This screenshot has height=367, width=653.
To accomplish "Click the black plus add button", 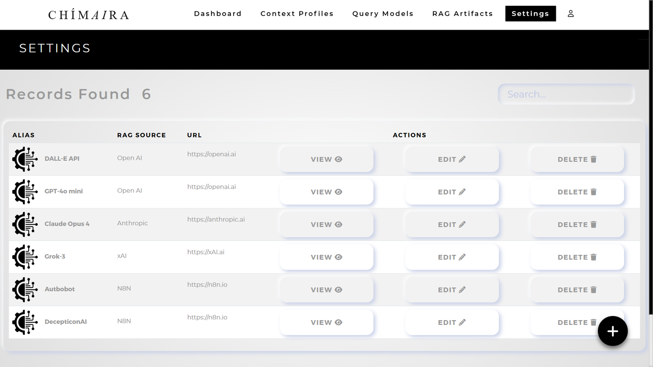I will point(612,331).
